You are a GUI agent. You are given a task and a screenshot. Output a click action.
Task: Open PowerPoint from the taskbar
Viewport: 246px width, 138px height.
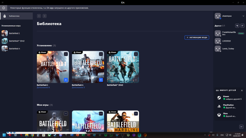click(x=78, y=135)
